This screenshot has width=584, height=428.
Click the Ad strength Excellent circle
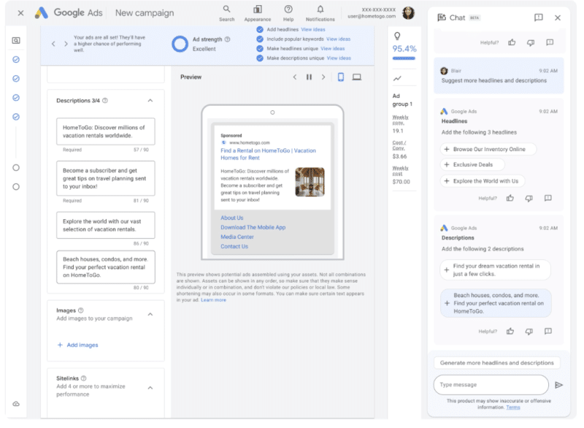click(x=180, y=44)
